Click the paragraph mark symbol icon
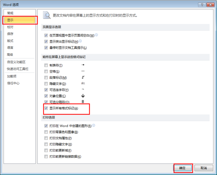Image resolution: width=217 pixels, height=175 pixels. (x=83, y=77)
